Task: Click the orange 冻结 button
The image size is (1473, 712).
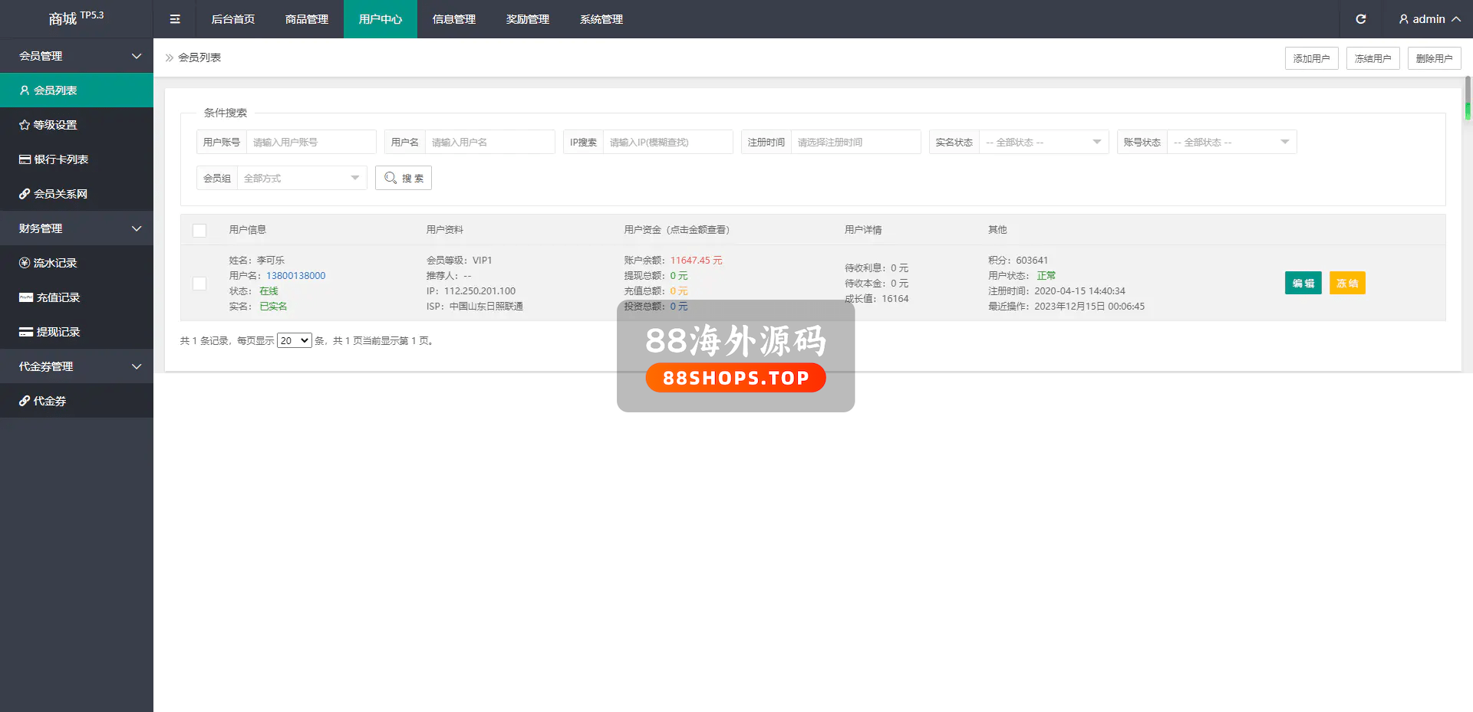Action: 1346,284
